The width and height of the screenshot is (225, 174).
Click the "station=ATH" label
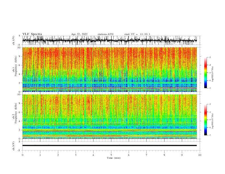[105, 34]
